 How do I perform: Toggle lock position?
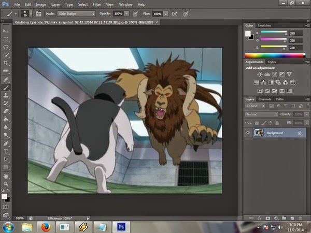(270, 123)
